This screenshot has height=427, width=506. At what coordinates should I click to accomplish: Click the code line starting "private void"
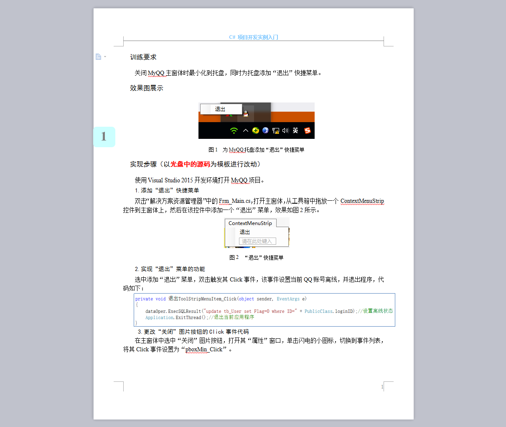pyautogui.click(x=221, y=299)
